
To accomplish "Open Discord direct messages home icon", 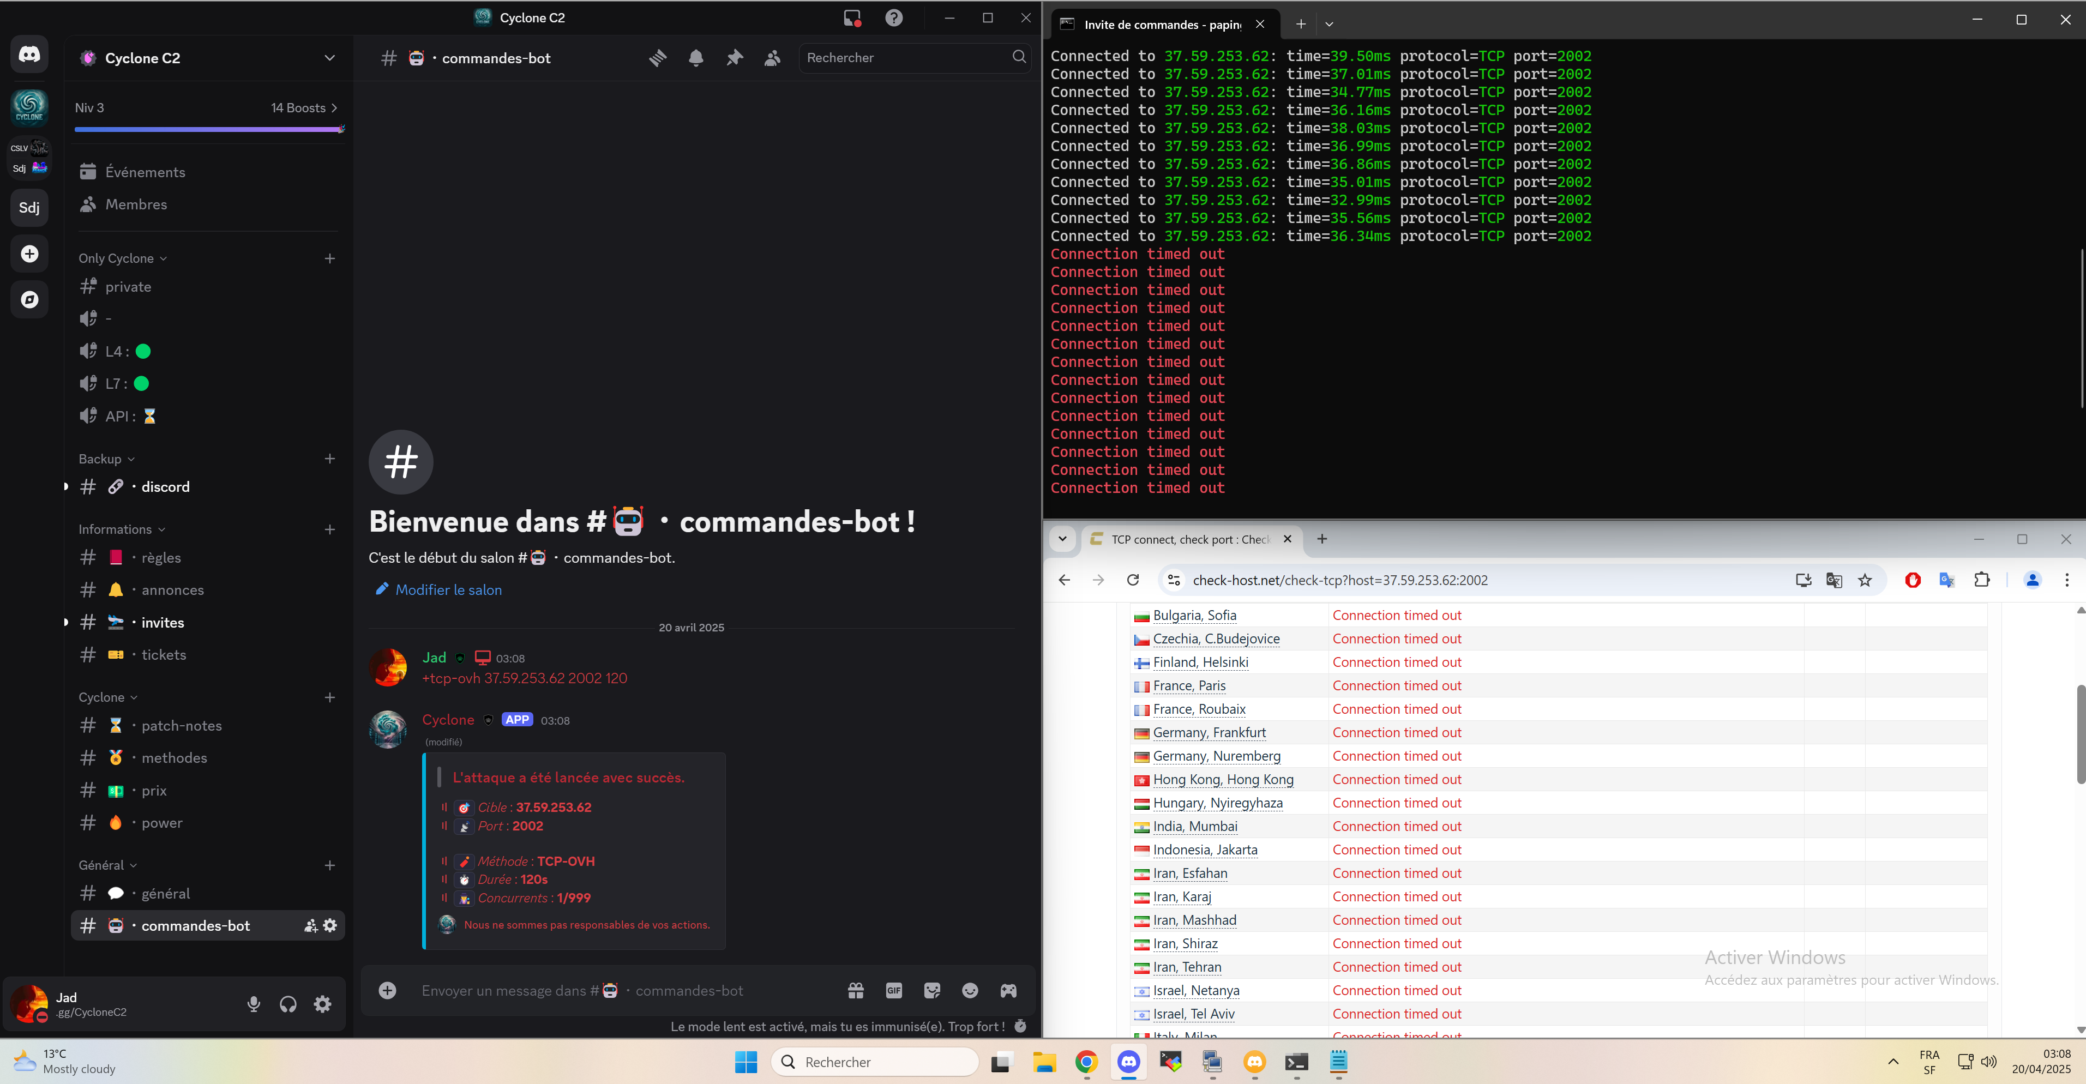I will [30, 54].
